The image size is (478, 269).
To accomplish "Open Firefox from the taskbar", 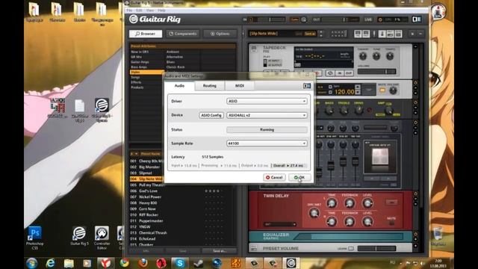I will point(143,263).
